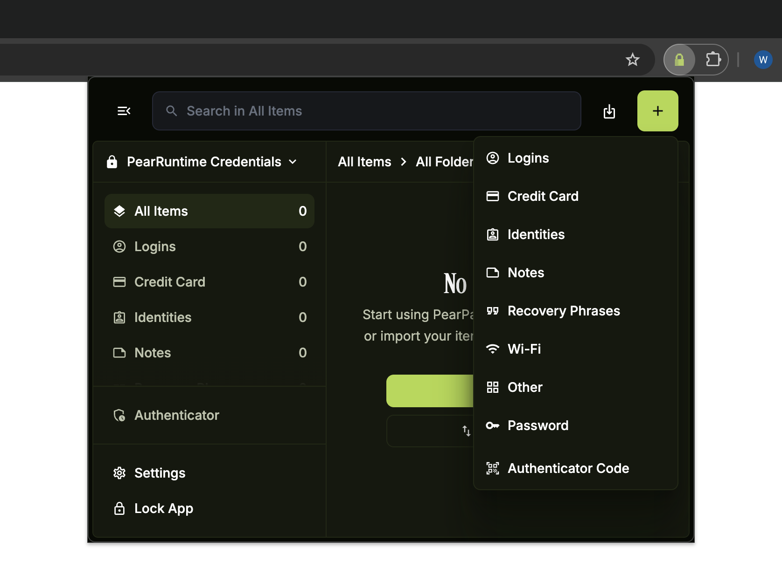Click the breadcrumb chevron separator
782x561 pixels.
[404, 162]
